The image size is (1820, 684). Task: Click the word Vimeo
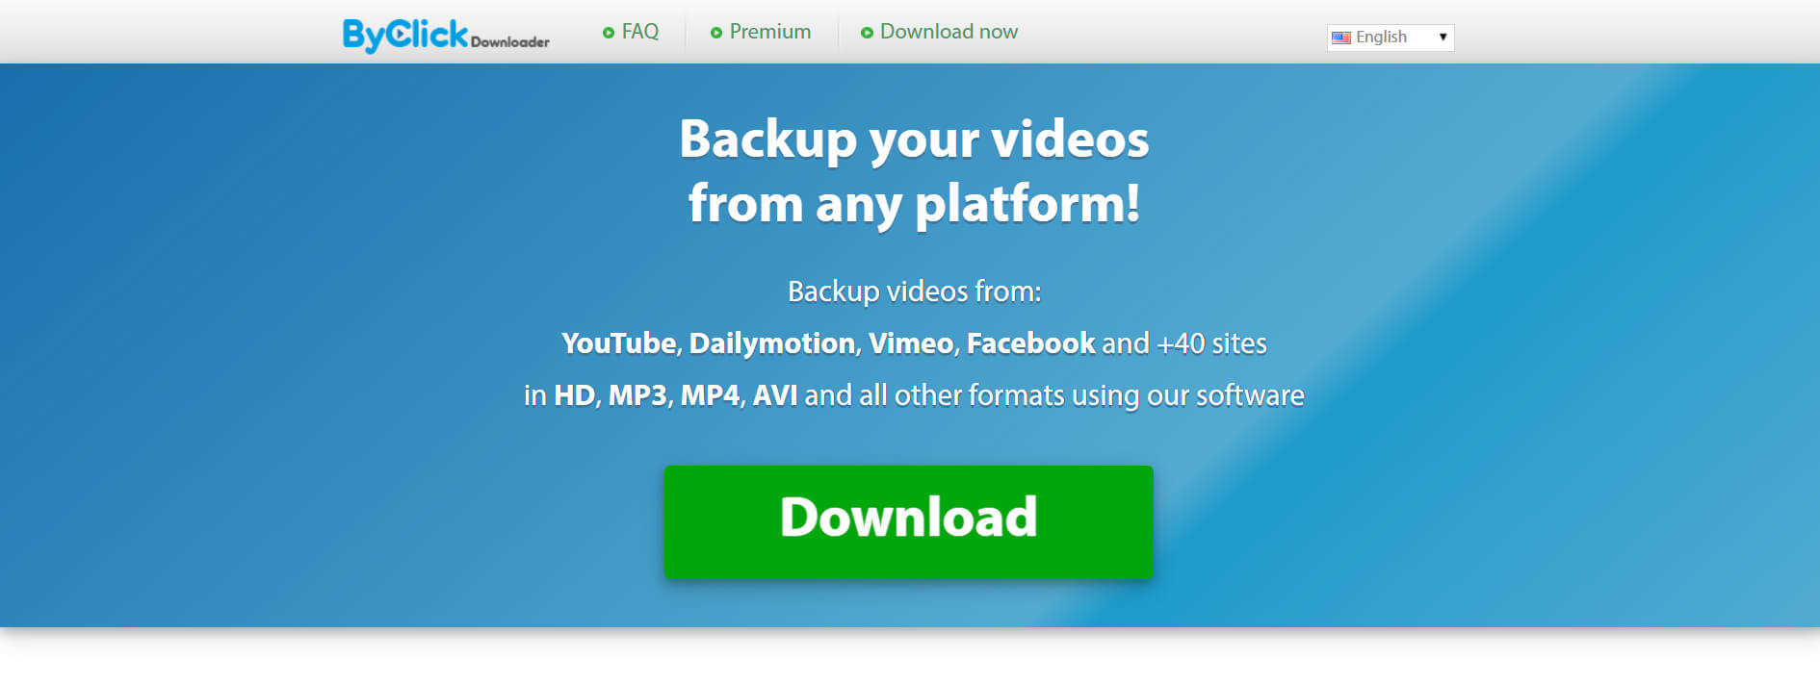pos(911,343)
